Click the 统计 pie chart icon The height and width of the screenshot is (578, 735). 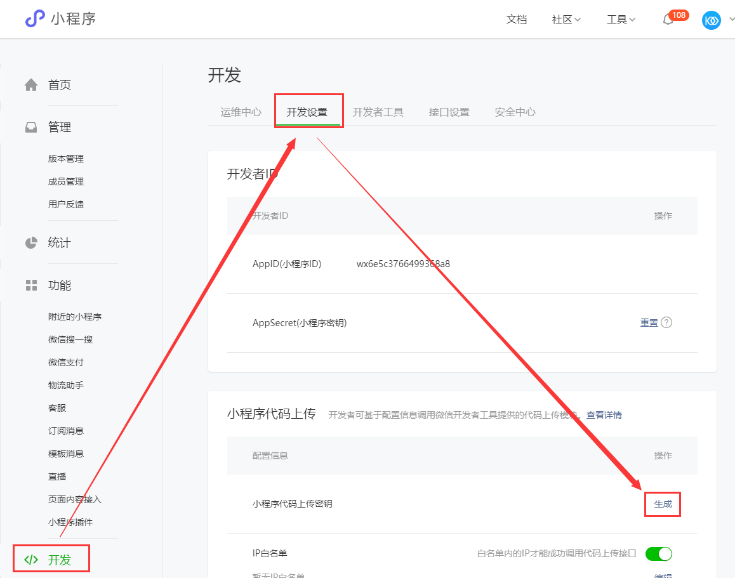tap(31, 243)
